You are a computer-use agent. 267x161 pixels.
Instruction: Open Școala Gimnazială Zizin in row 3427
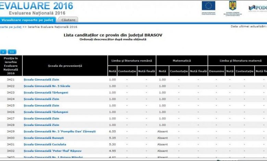41,119
